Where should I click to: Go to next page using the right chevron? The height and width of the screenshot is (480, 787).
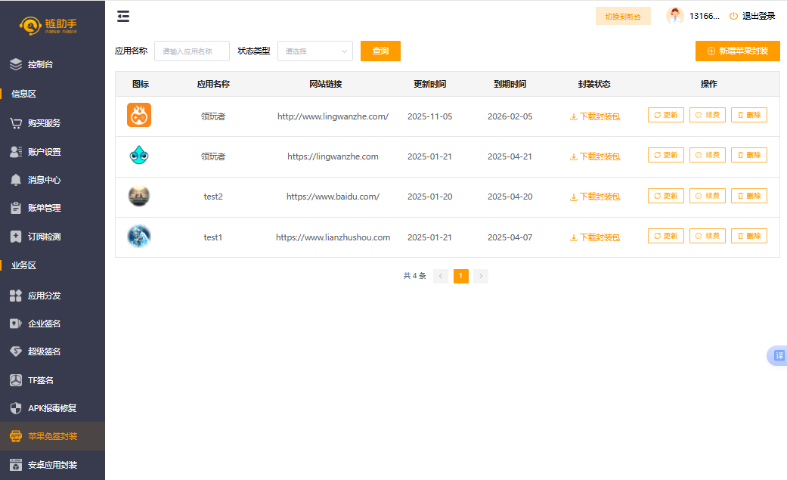pyautogui.click(x=481, y=276)
